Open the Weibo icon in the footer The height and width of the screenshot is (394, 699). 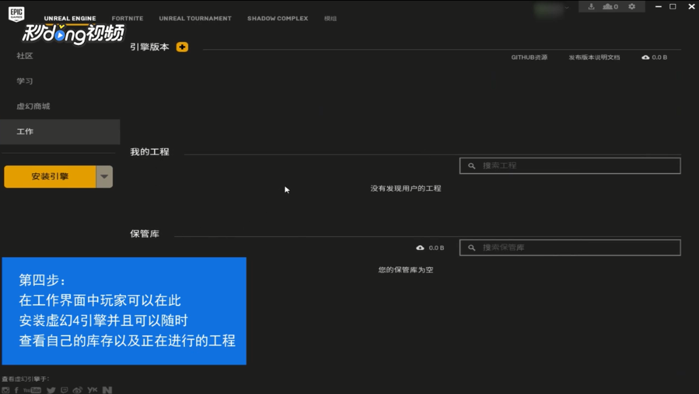click(x=77, y=389)
